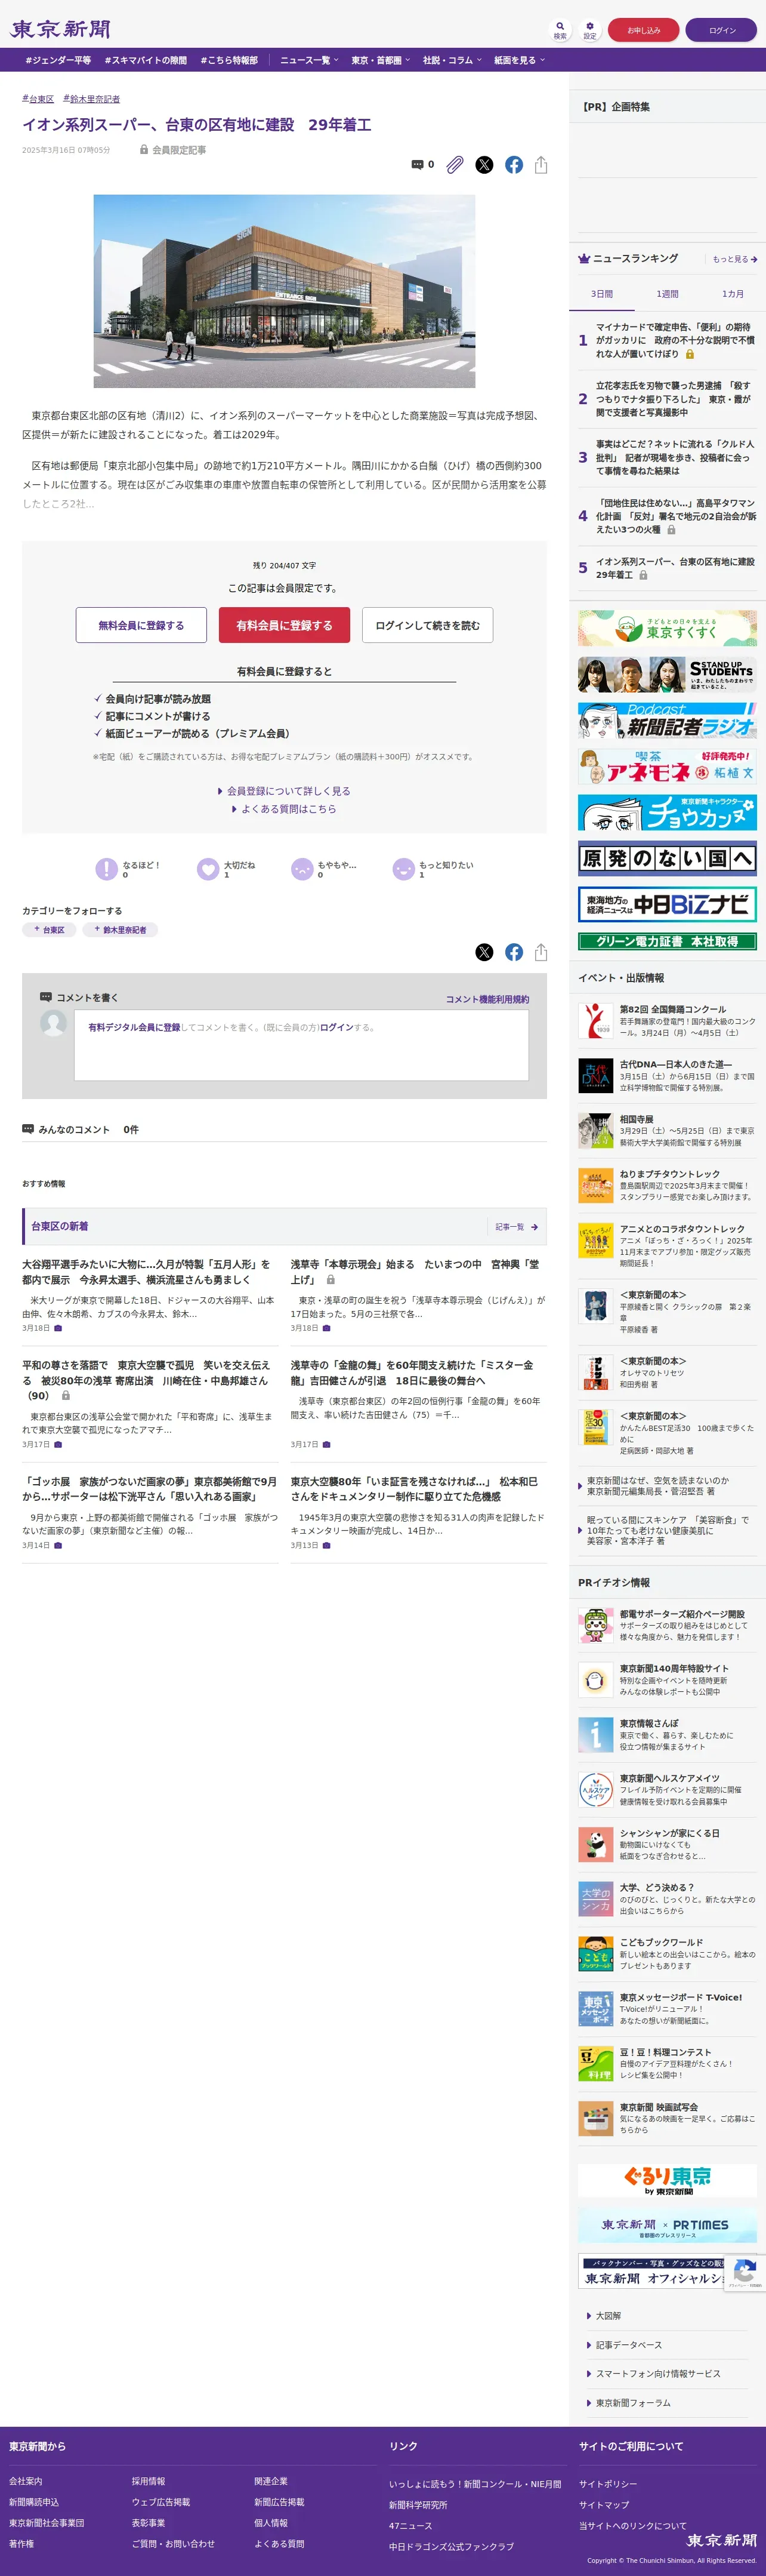Expand the ニュース一覧 dropdown menu
Screen dimensions: 766x2576
pyautogui.click(x=310, y=60)
